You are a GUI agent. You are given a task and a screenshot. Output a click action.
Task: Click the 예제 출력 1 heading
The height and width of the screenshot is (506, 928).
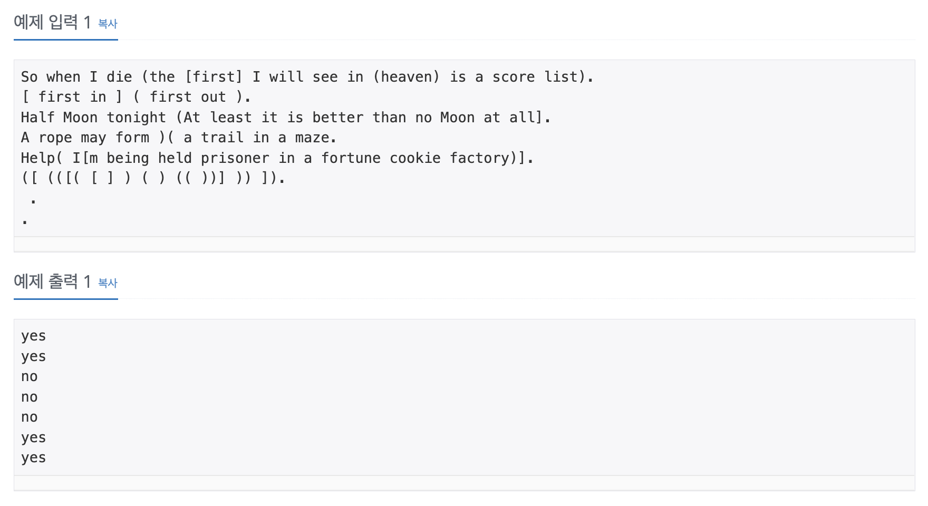(52, 281)
